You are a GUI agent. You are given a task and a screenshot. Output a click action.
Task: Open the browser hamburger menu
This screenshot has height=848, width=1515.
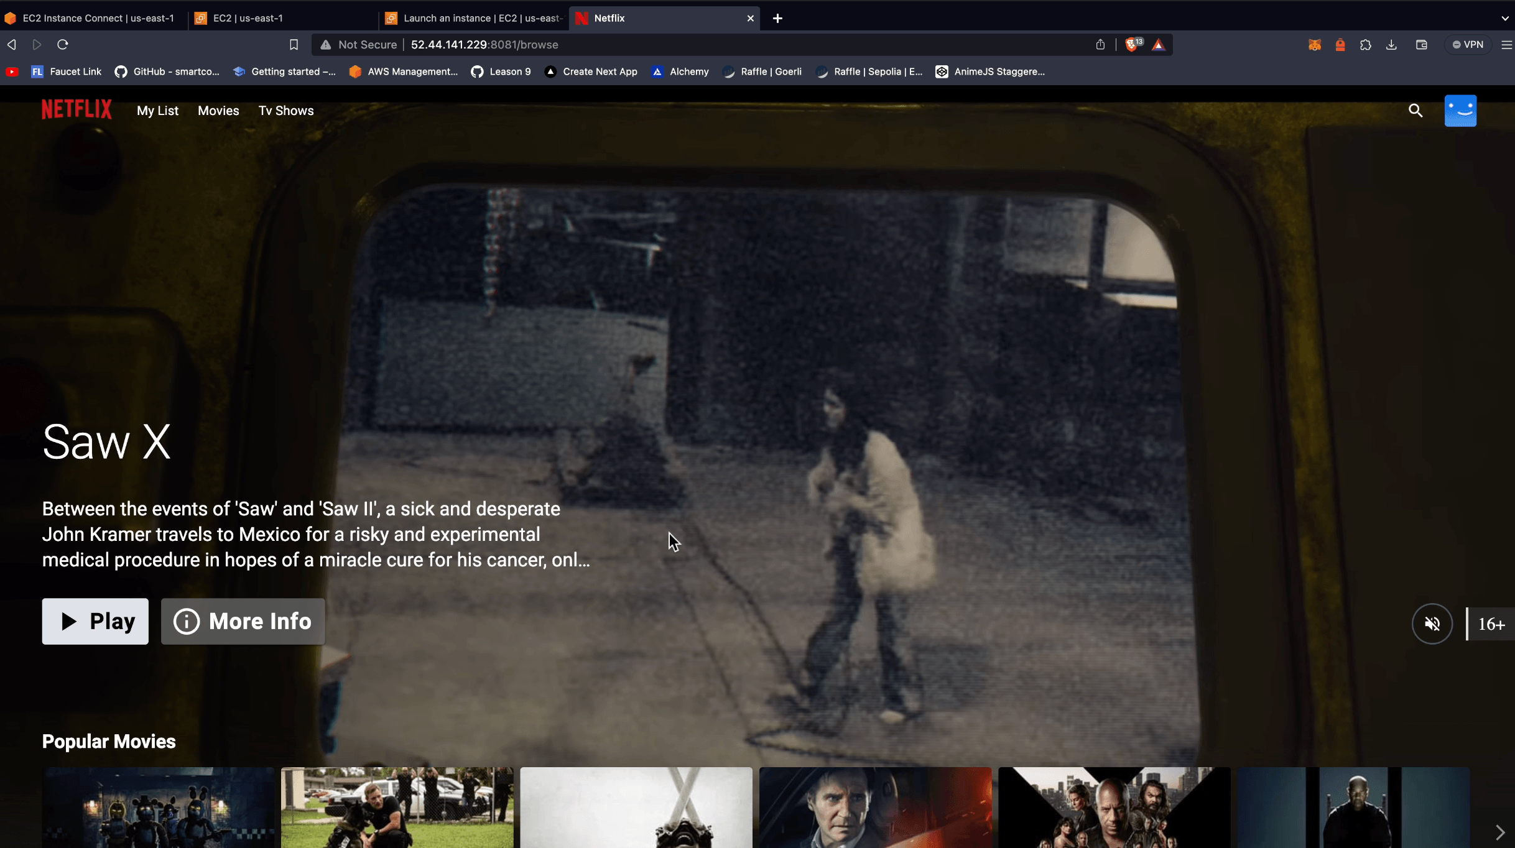(1506, 45)
